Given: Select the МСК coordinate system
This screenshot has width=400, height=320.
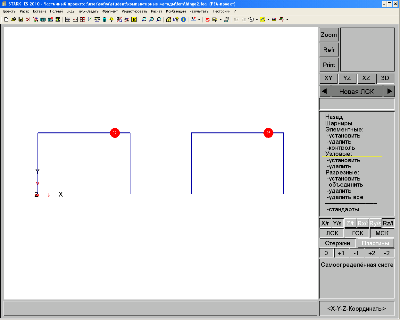Looking at the screenshot, I should 382,233.
